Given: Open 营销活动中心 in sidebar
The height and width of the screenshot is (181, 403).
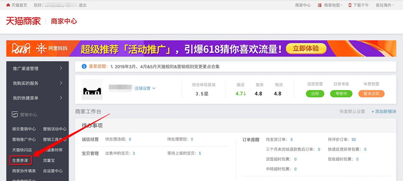Looking at the screenshot, I should 55,129.
